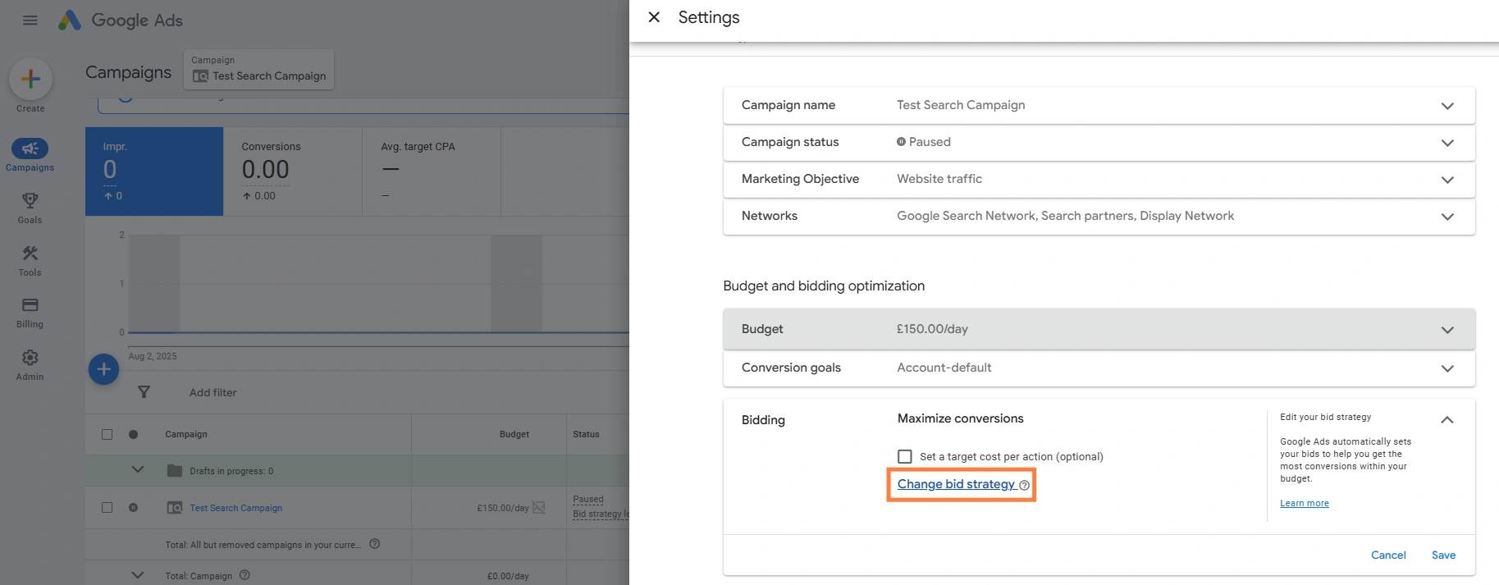Click the £150.00/day budget cell in table
The height and width of the screenshot is (585, 1499).
click(503, 508)
